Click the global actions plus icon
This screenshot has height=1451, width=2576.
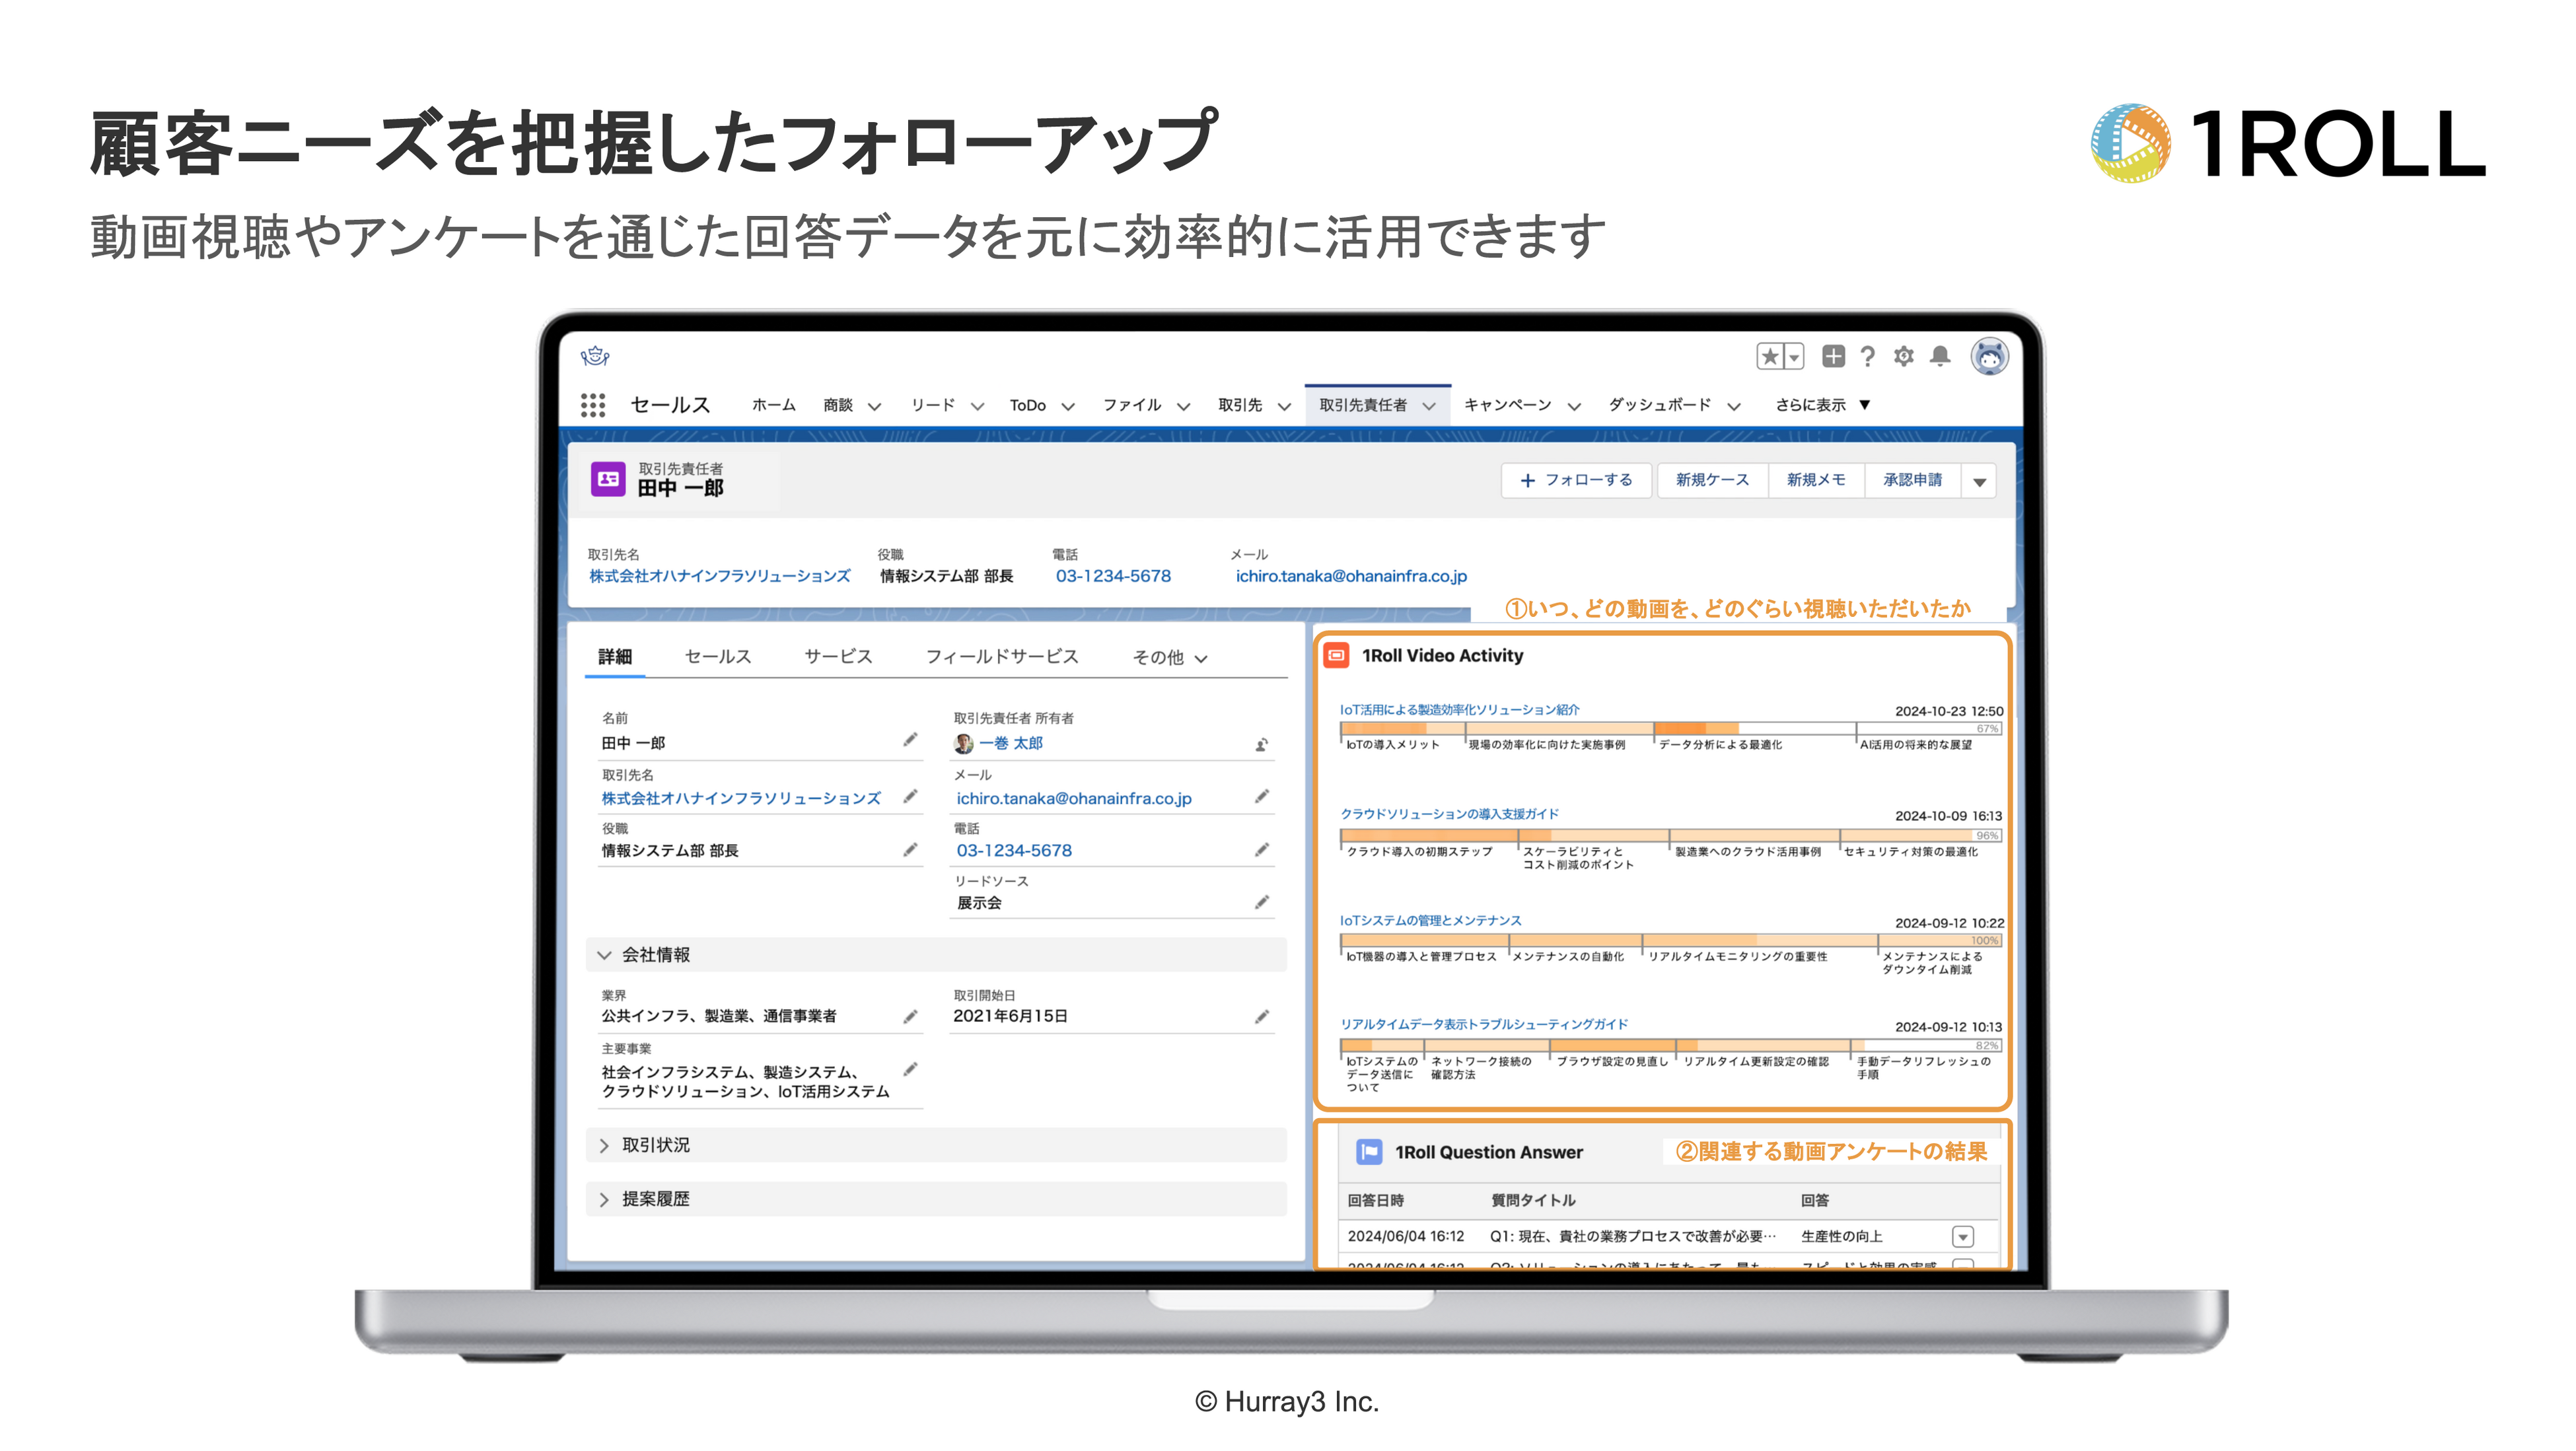click(x=1833, y=356)
